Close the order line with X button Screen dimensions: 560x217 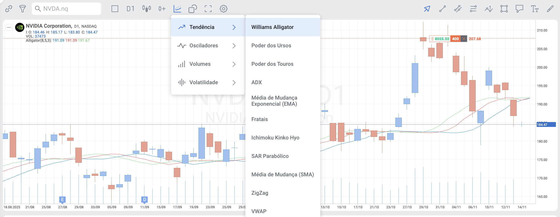click(464, 39)
